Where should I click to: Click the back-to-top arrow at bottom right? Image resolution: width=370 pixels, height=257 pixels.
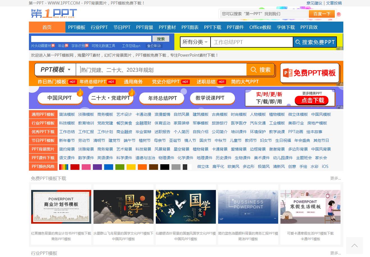pyautogui.click(x=355, y=246)
